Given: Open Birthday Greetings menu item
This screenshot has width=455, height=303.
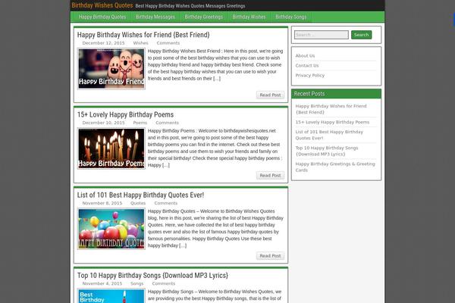Looking at the screenshot, I should click(204, 17).
